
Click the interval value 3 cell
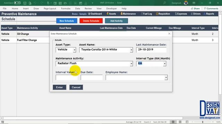click(x=213, y=40)
